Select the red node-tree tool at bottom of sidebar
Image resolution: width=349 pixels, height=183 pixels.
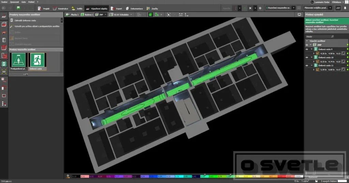(x=4, y=103)
